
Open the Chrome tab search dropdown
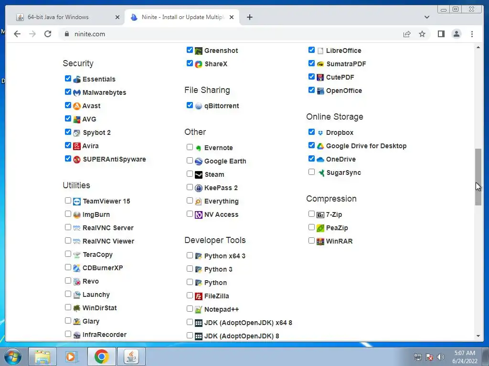426,17
